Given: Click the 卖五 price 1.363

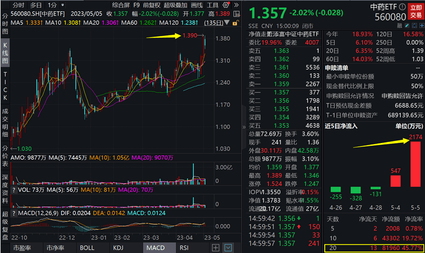Looking at the screenshot, I should click(x=281, y=51).
